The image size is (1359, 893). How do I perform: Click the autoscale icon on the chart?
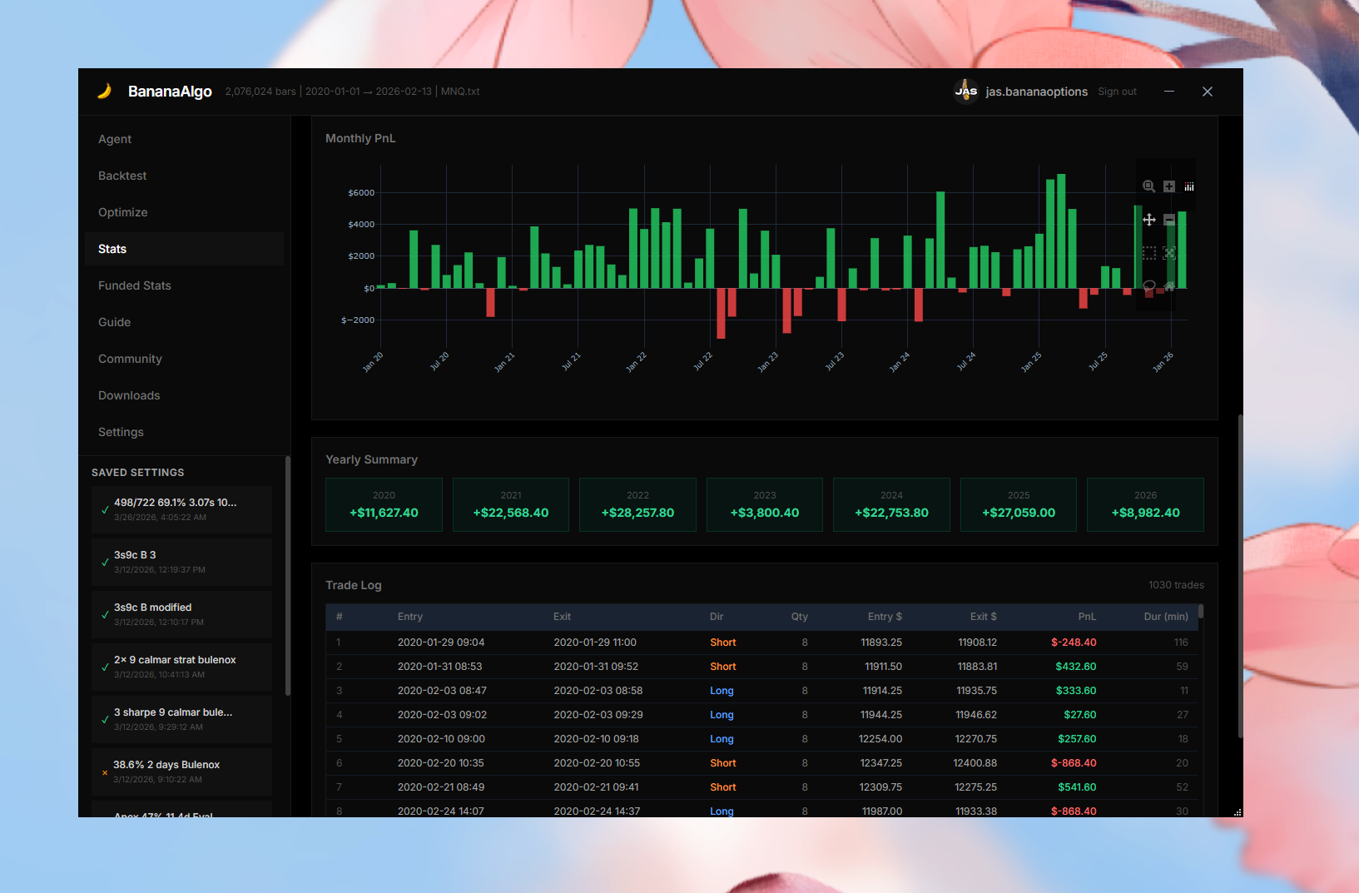1169,252
